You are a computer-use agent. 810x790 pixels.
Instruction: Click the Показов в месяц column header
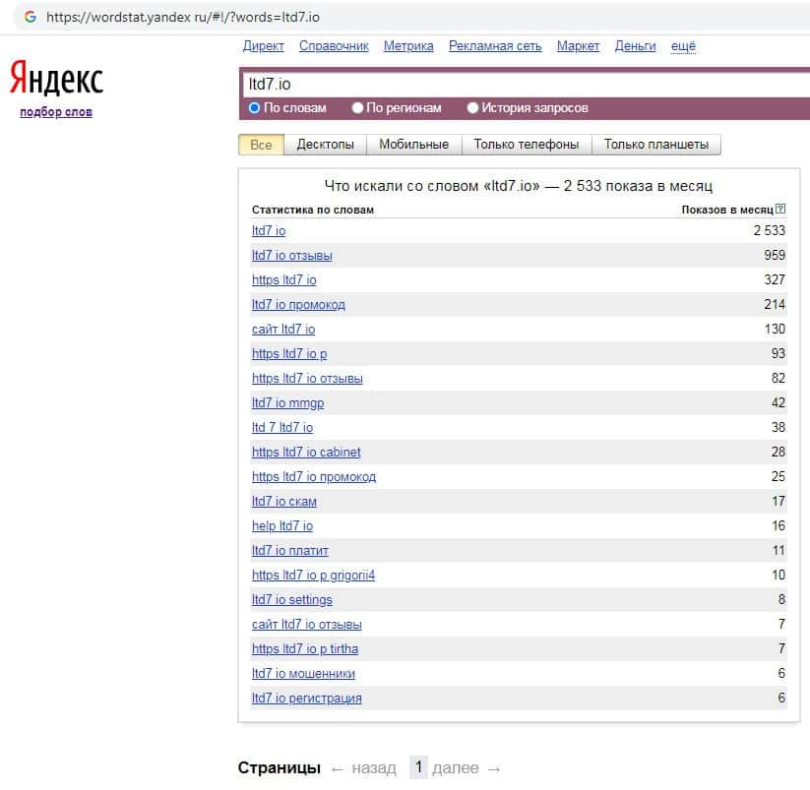pyautogui.click(x=726, y=210)
